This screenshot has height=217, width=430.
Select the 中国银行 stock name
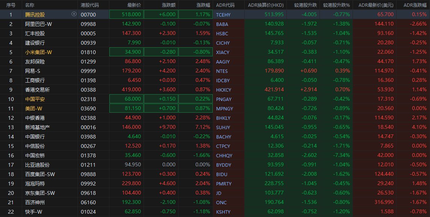click(35, 136)
